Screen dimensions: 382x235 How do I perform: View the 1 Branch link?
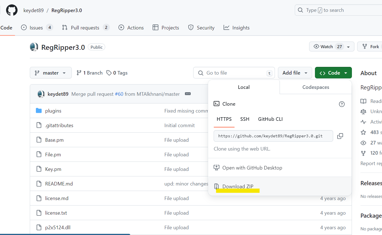point(89,73)
